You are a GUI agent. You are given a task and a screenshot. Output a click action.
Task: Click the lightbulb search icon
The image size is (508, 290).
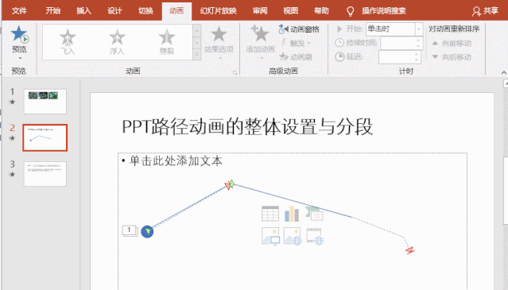pyautogui.click(x=350, y=11)
